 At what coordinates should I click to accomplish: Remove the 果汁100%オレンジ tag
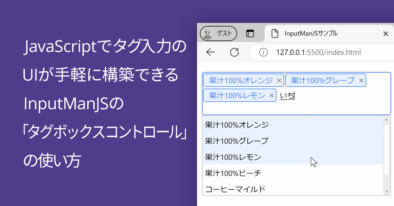[279, 80]
